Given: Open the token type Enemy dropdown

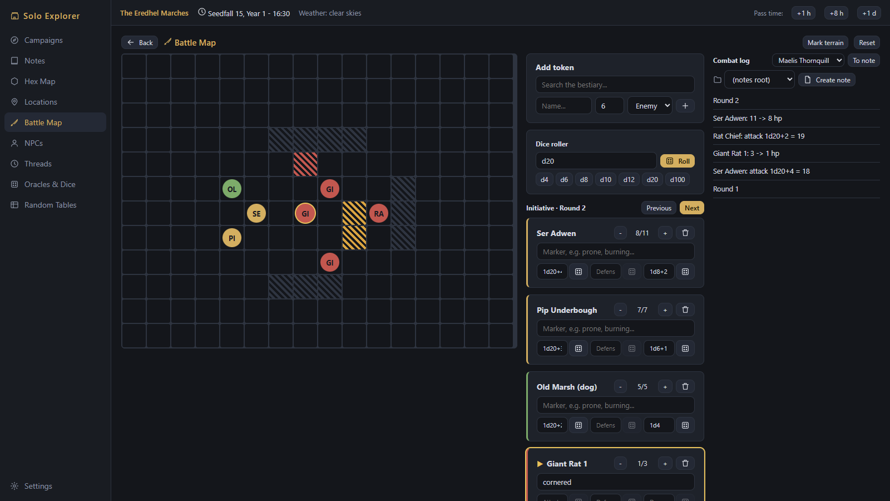Looking at the screenshot, I should click(650, 106).
